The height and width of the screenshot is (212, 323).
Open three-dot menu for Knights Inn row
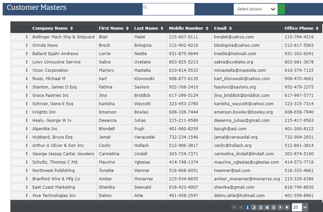pyautogui.click(x=27, y=112)
